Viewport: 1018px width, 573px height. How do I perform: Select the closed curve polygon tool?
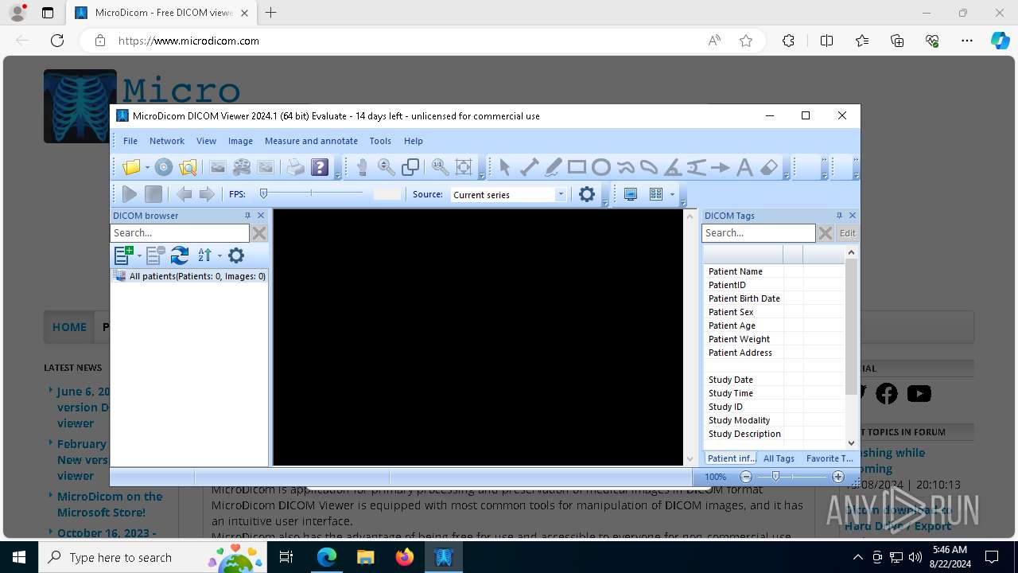point(649,167)
